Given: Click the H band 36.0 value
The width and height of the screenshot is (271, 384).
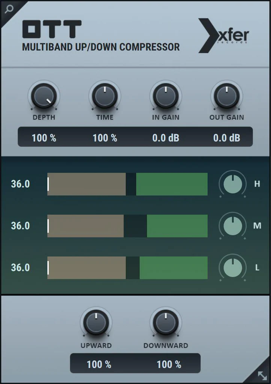Looking at the screenshot, I should pyautogui.click(x=20, y=184).
